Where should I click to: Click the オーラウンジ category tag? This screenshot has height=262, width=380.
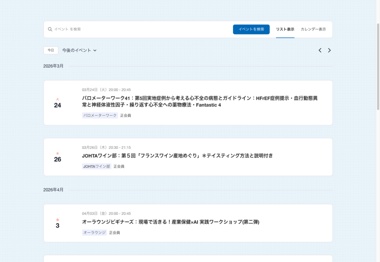(94, 233)
